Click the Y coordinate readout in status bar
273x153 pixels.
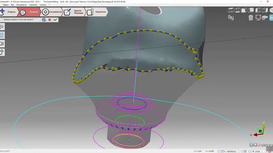(209, 151)
